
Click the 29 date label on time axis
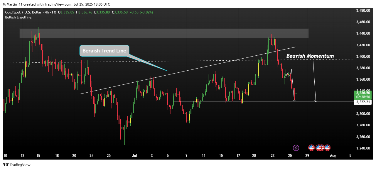pyautogui.click(x=307, y=156)
